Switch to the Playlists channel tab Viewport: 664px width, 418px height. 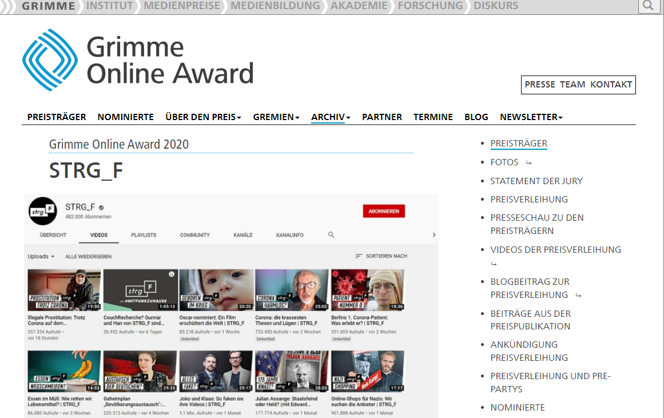pyautogui.click(x=144, y=234)
